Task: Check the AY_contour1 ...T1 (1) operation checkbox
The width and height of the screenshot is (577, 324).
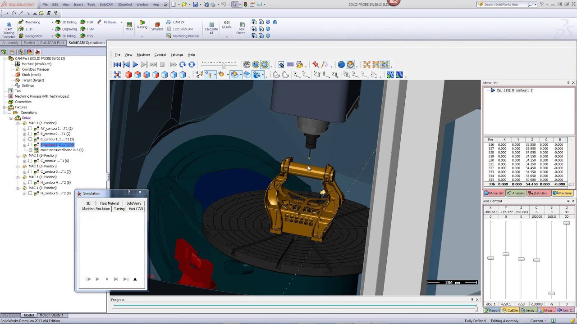Action: pos(30,128)
